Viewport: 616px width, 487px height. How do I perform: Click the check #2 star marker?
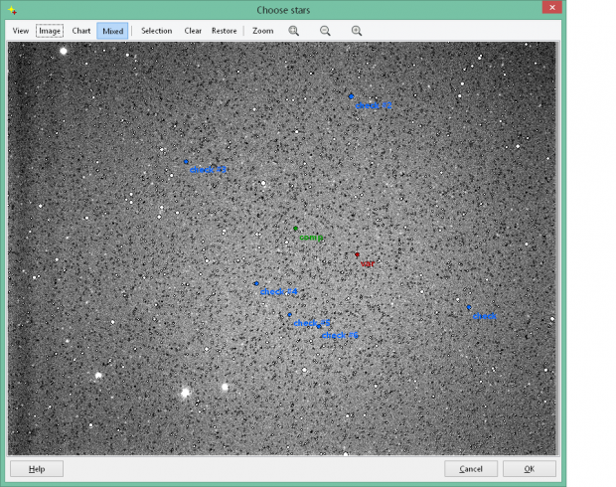point(351,96)
